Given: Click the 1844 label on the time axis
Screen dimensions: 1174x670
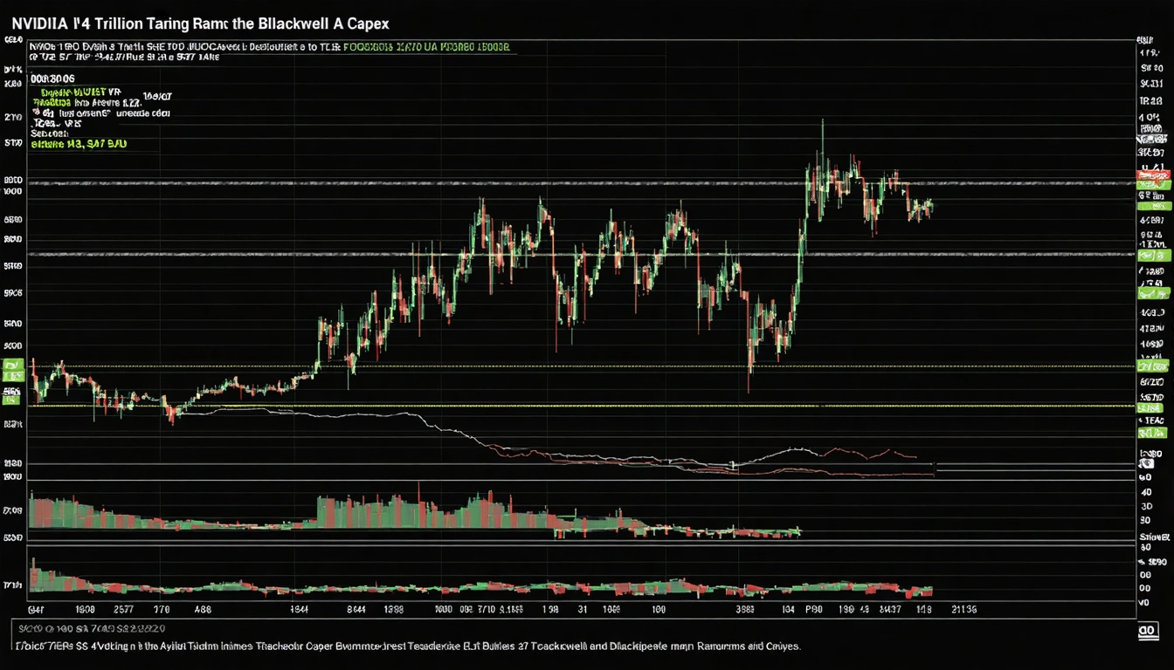Looking at the screenshot, I should (299, 611).
